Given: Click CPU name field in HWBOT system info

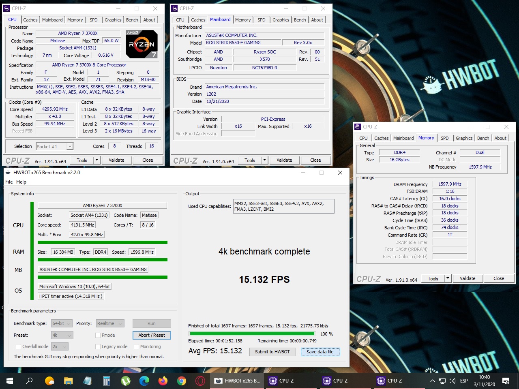Looking at the screenshot, I should pos(102,205).
